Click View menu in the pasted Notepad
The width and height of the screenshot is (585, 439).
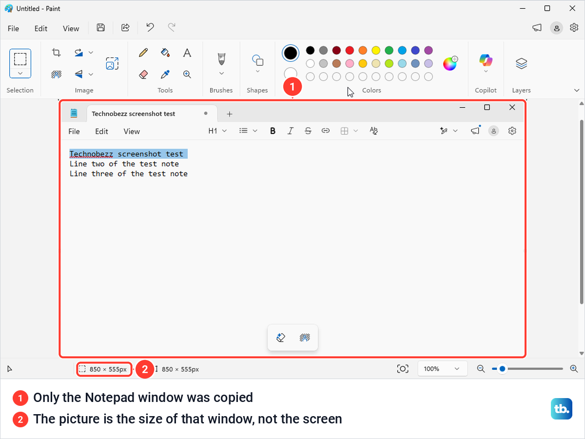pyautogui.click(x=132, y=131)
